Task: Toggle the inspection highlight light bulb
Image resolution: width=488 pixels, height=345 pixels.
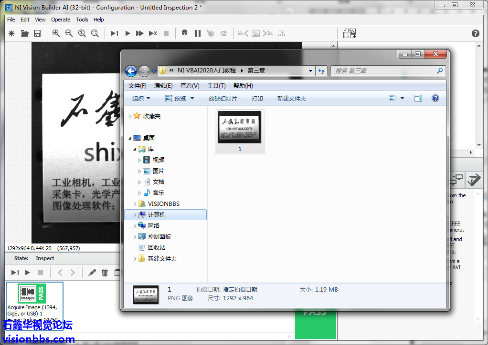Action: pos(184,33)
